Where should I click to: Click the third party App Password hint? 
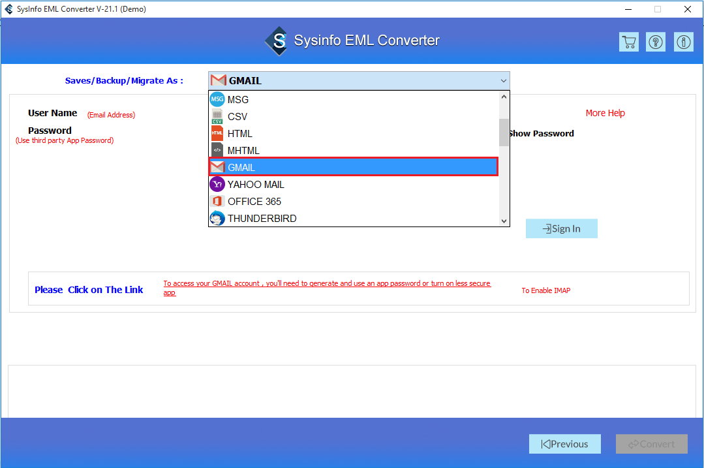point(65,140)
